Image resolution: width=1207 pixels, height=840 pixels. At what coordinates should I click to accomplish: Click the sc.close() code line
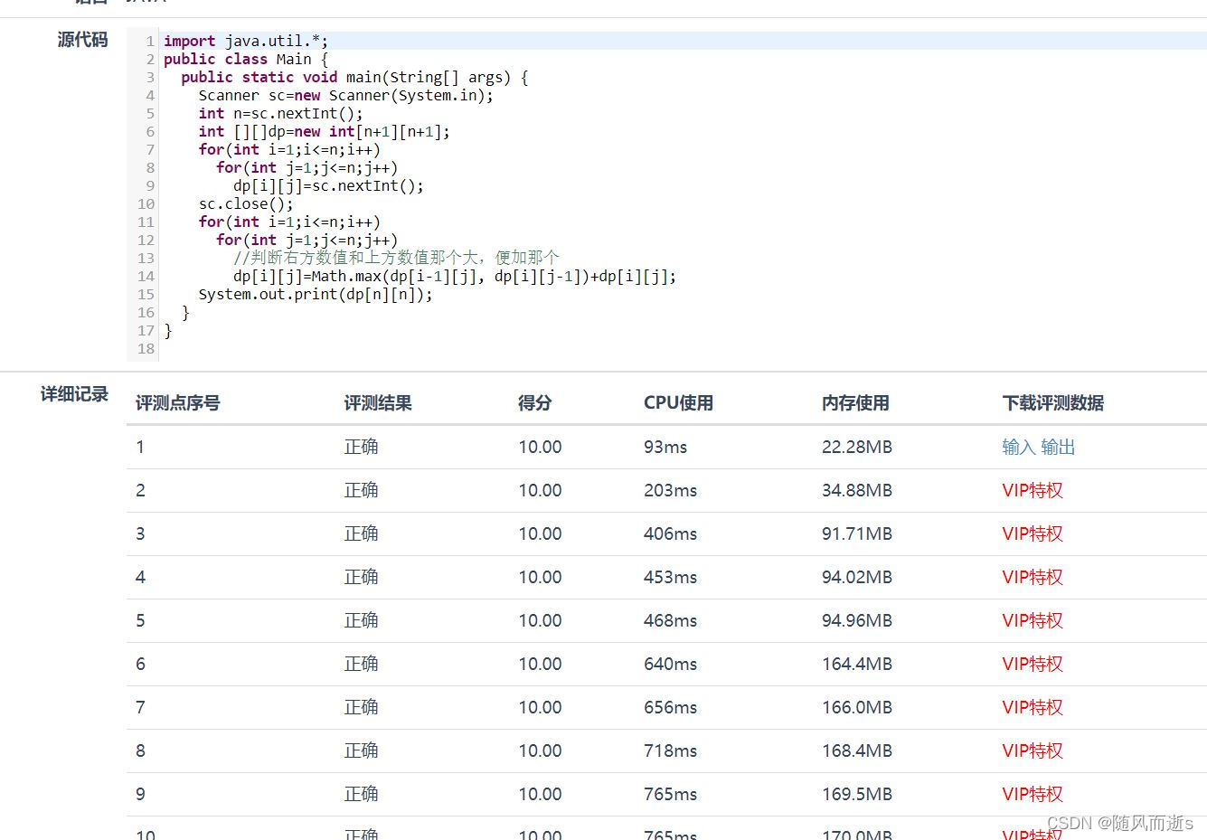coord(246,203)
